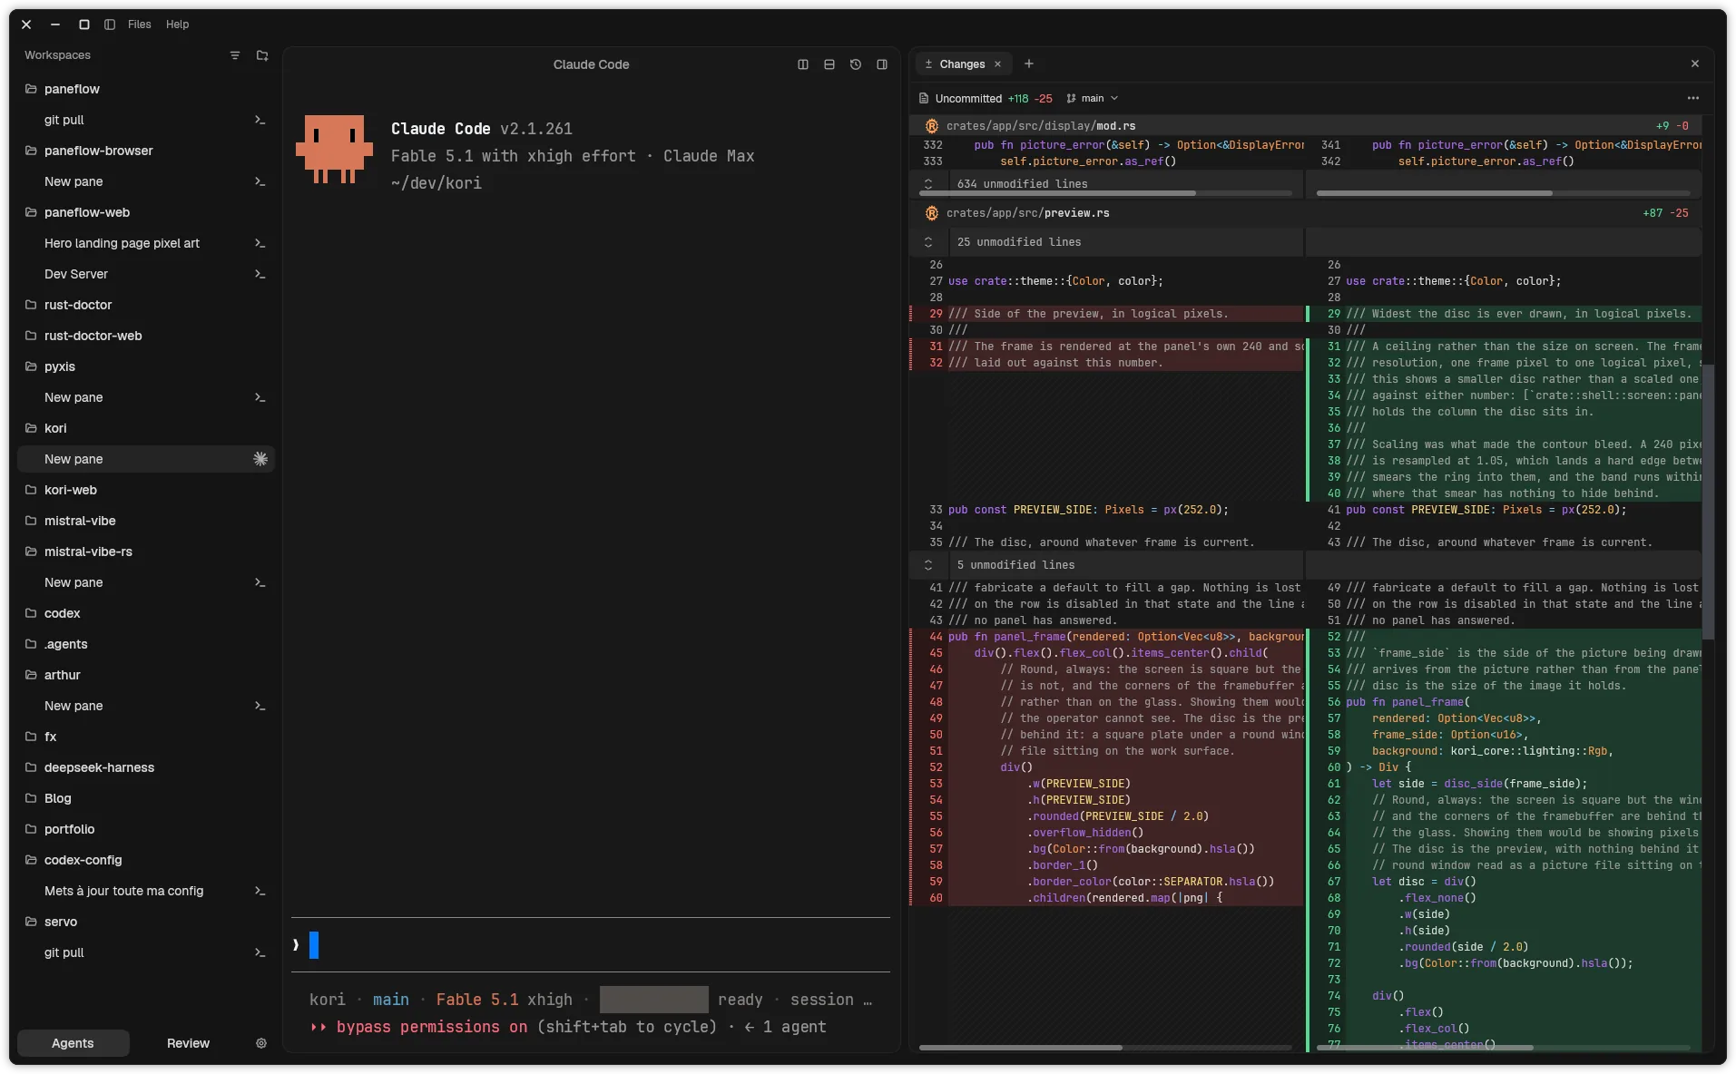
Task: Expand the rust-doctor workspace folder
Action: pos(31,305)
